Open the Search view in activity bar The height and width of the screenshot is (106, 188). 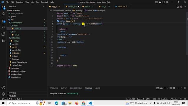click(3, 14)
